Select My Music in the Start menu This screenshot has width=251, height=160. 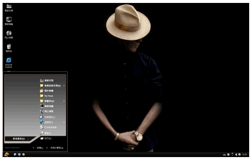click(48, 96)
